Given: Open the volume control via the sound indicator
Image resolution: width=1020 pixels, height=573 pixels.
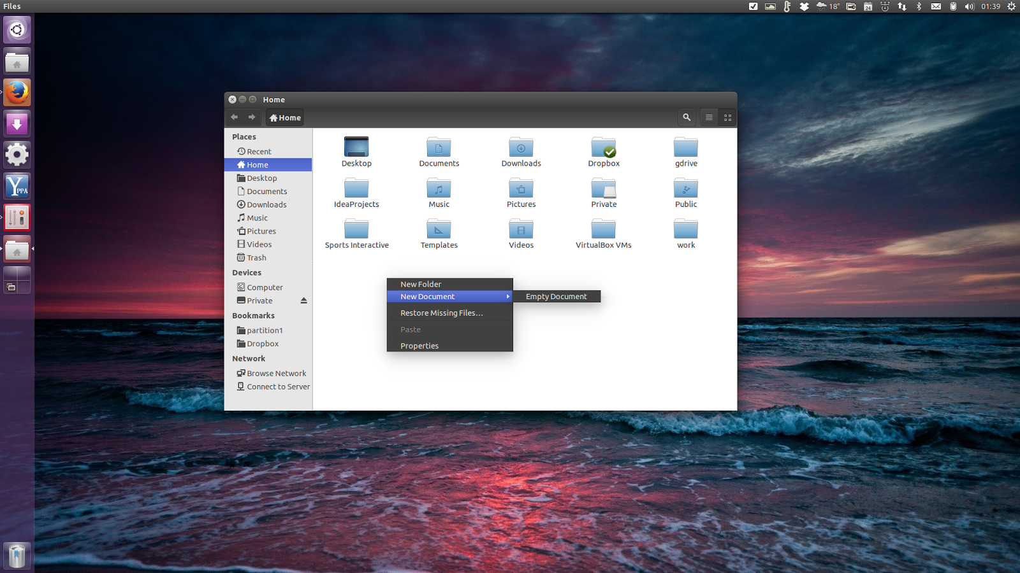Looking at the screenshot, I should 969,6.
